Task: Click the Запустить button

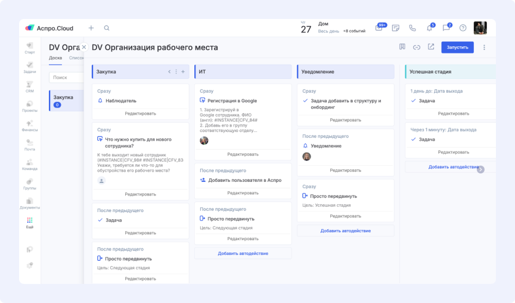Action: point(457,48)
